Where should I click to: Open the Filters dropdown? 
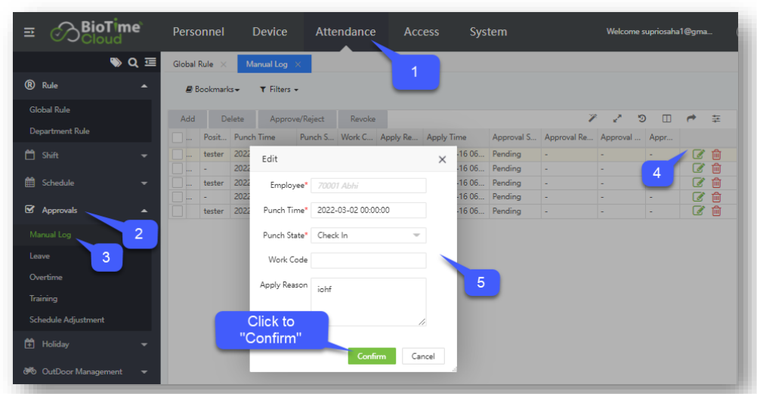[x=279, y=90]
